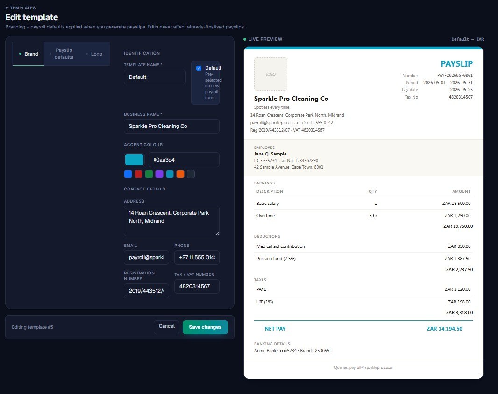Click deductions total ZAR 2,237.50
498x394 pixels.
tap(459, 270)
